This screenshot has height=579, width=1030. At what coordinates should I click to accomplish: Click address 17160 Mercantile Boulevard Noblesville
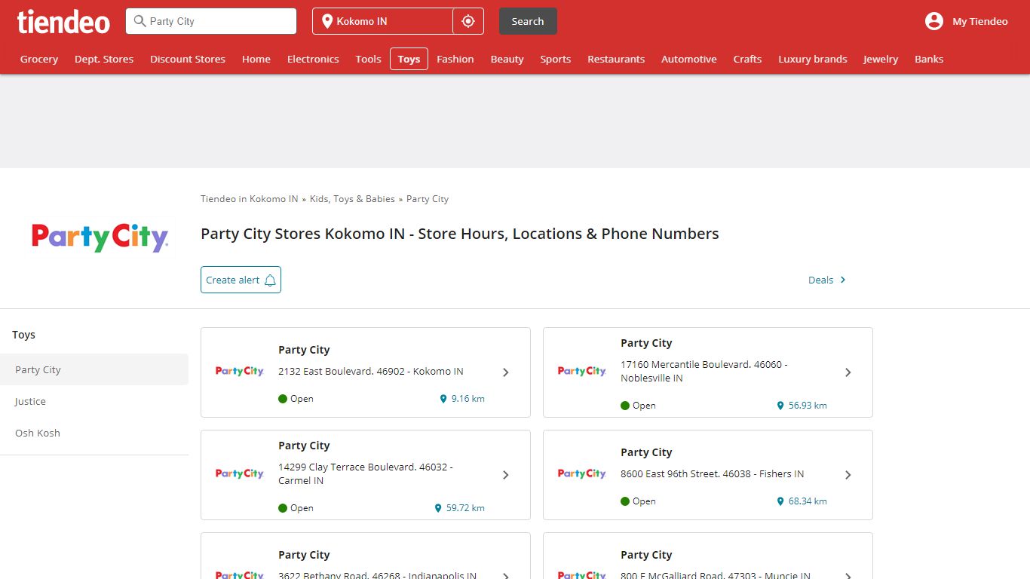[x=704, y=371]
